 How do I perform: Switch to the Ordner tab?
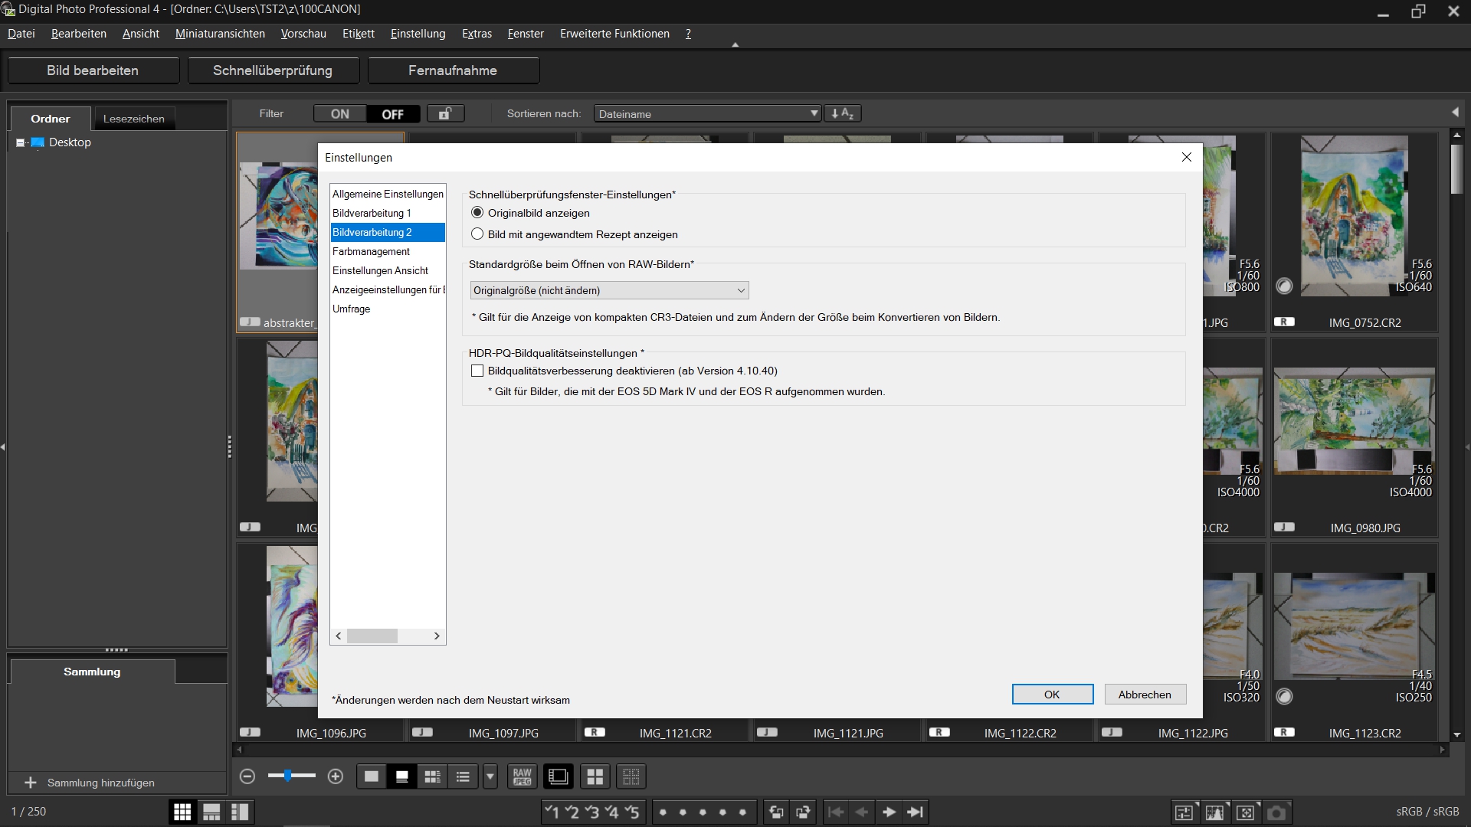(x=51, y=119)
